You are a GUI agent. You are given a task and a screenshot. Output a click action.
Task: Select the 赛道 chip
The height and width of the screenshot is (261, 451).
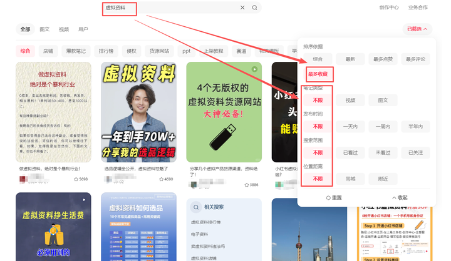point(241,51)
